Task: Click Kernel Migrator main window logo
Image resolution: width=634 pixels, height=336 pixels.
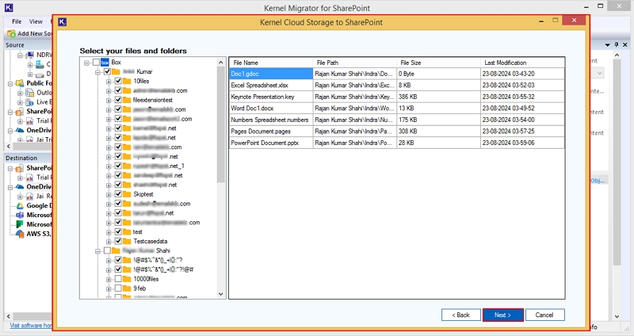Action: coord(9,7)
